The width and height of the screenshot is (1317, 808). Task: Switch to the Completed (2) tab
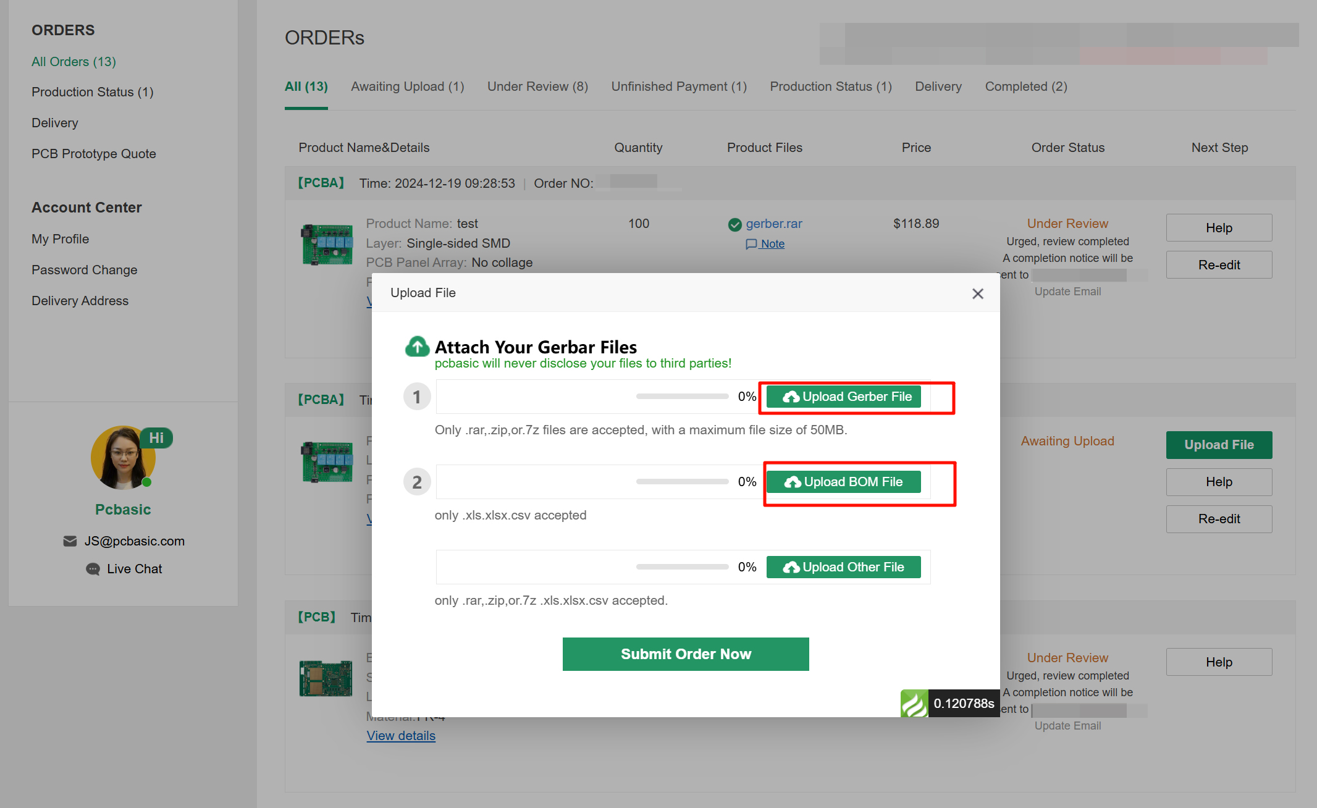(x=1025, y=86)
